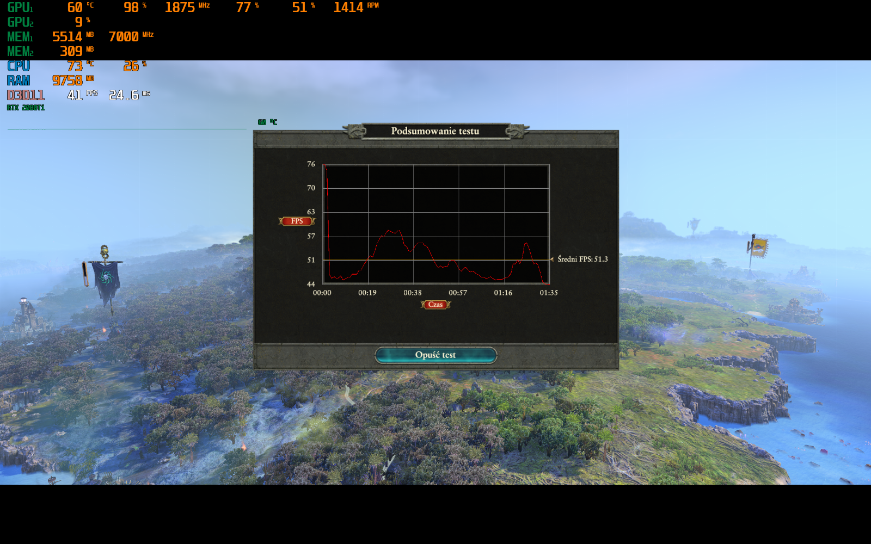Click the 98 % GPU usage reading
Image resolution: width=871 pixels, height=544 pixels.
[x=135, y=8]
